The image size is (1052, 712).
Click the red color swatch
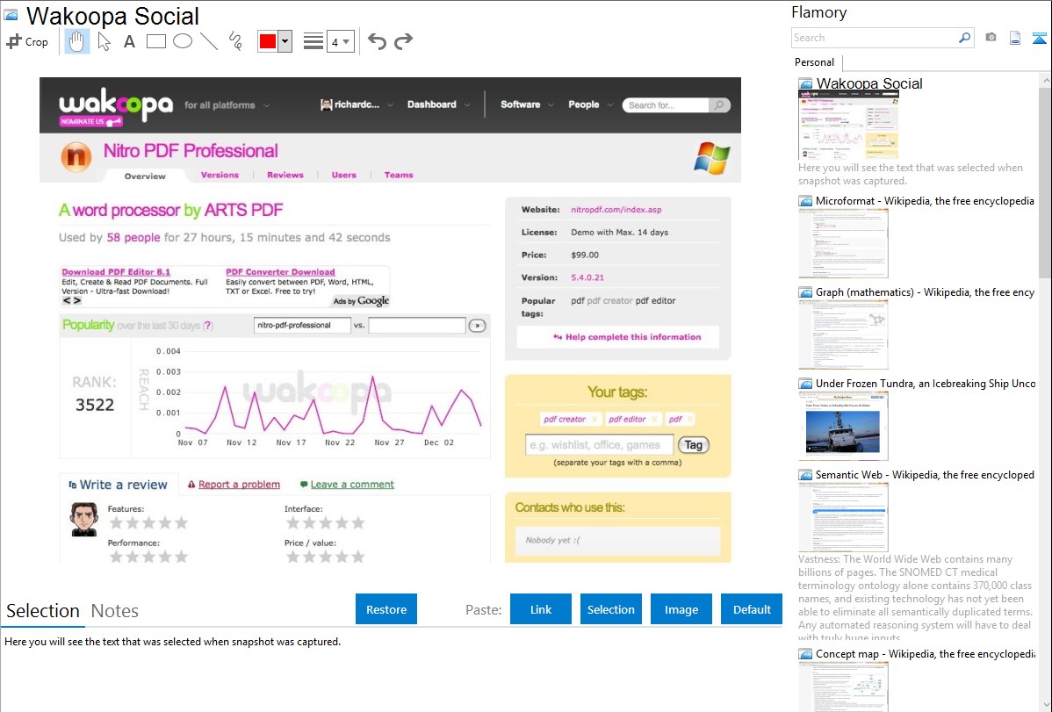[x=268, y=41]
